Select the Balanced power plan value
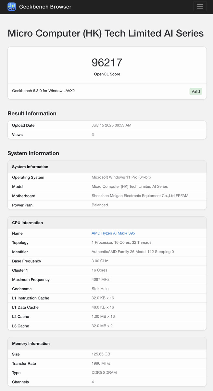The width and height of the screenshot is (213, 391). point(100,205)
